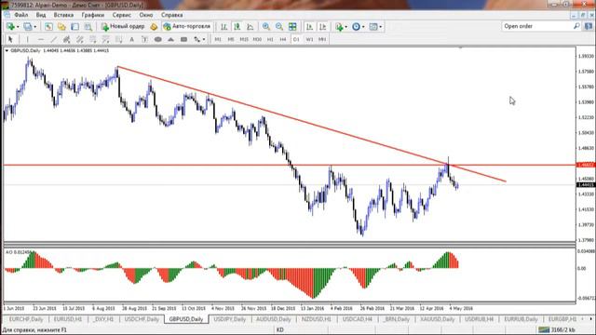Click triangle beside GBPUSD,Daily chart label
596x335 pixels.
tap(7, 50)
